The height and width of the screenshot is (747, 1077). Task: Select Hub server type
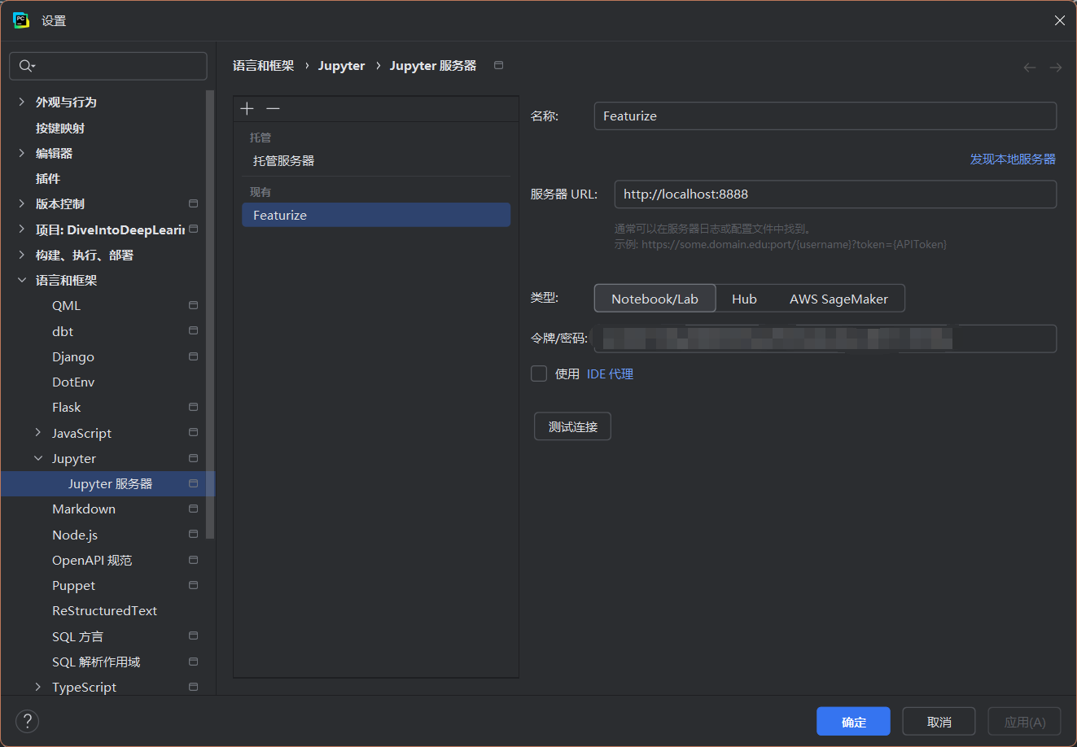[x=744, y=299]
